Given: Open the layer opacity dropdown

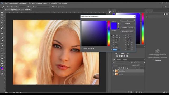Looking at the screenshot, I should (x=144, y=65).
